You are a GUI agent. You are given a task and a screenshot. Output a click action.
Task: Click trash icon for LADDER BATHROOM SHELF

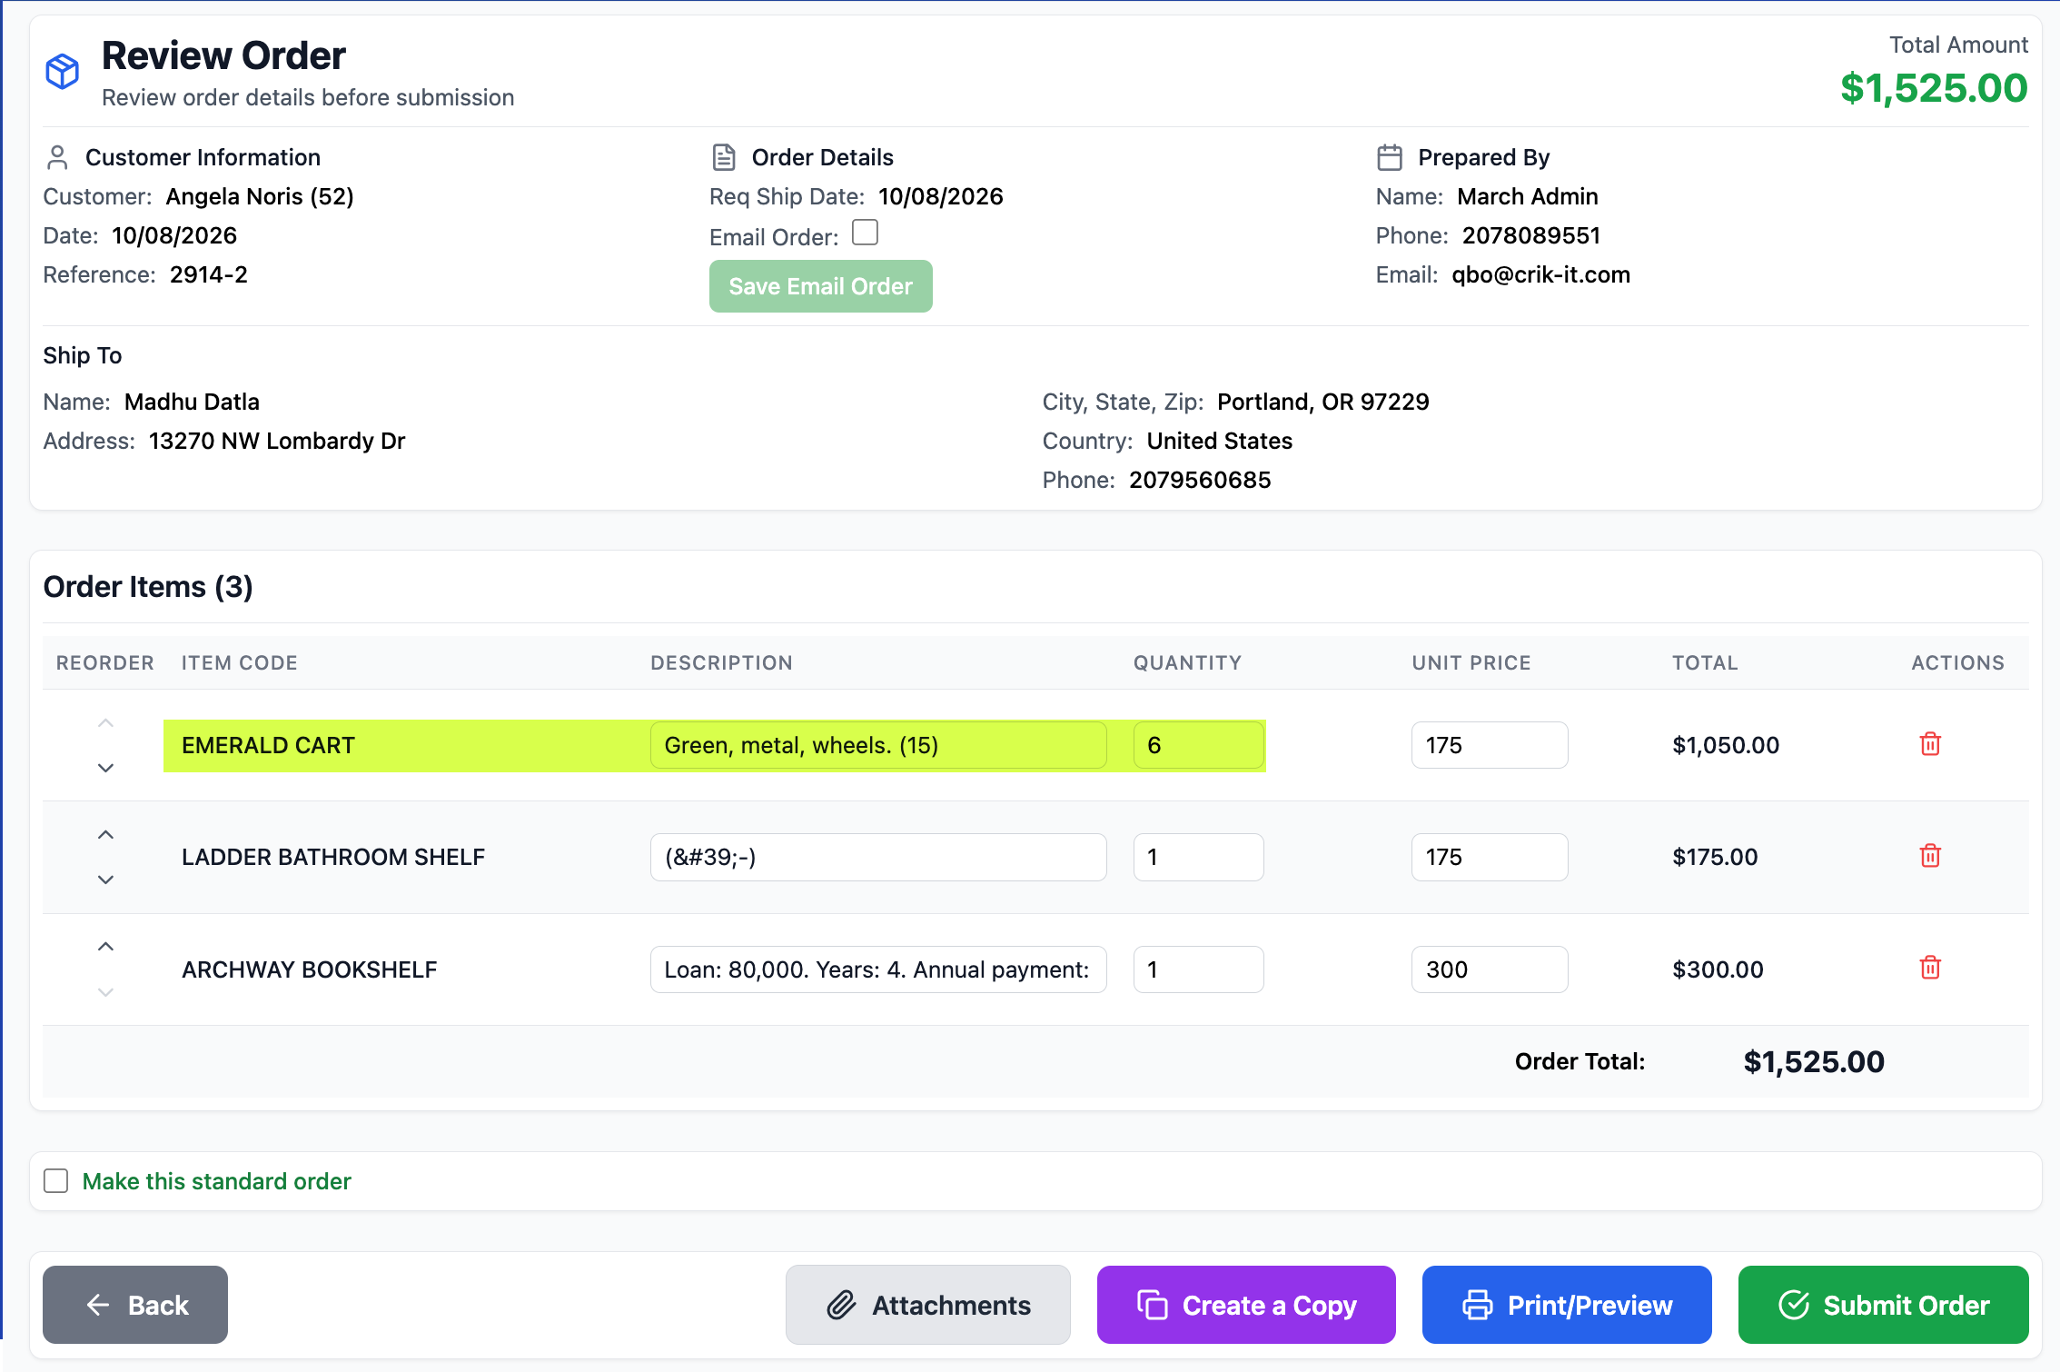pos(1930,856)
